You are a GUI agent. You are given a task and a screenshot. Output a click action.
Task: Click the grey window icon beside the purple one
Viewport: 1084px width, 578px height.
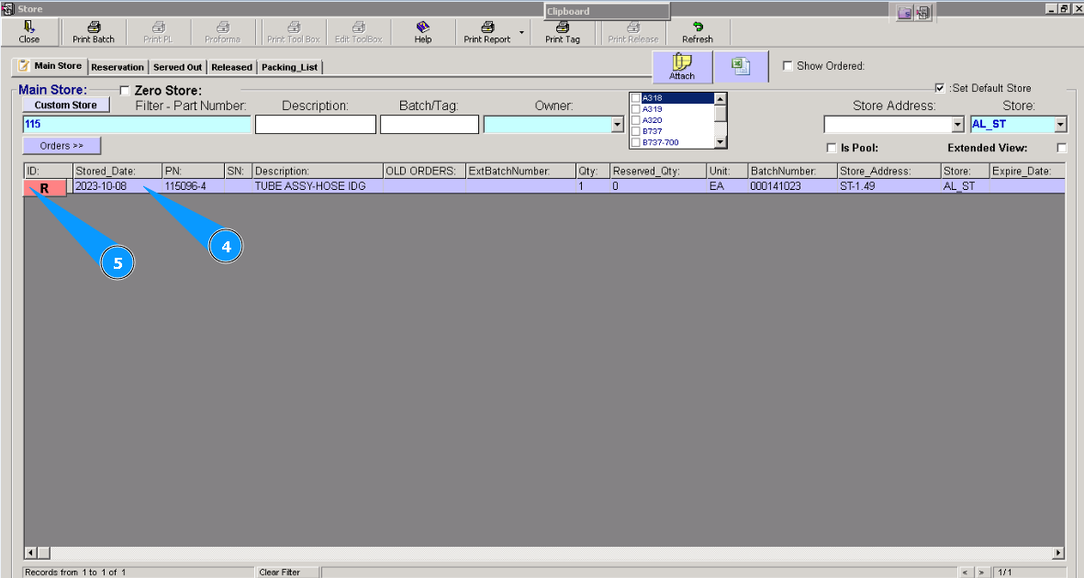tap(923, 13)
